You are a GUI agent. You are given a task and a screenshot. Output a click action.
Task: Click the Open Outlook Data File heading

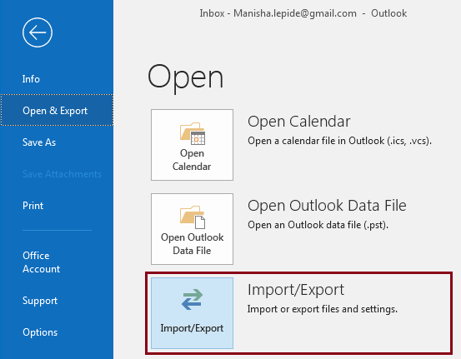pos(327,206)
